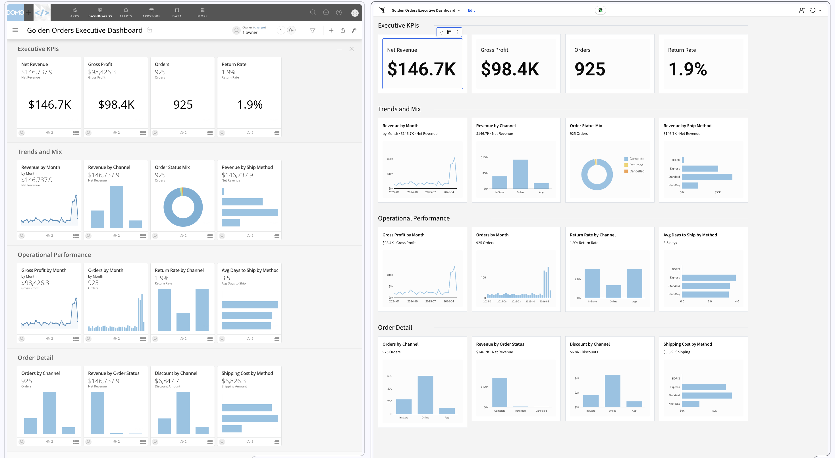This screenshot has width=835, height=458.
Task: Toggle the views eye on Shipping Cost card
Action: click(250, 442)
